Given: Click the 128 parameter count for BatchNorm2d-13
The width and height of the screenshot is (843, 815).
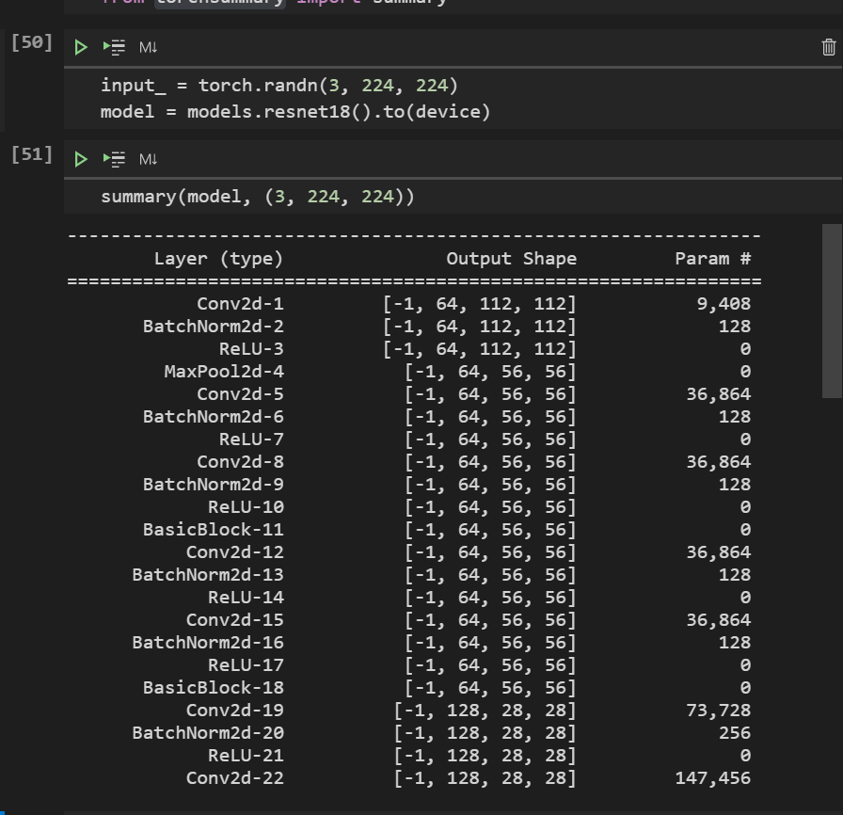Looking at the screenshot, I should [x=735, y=575].
